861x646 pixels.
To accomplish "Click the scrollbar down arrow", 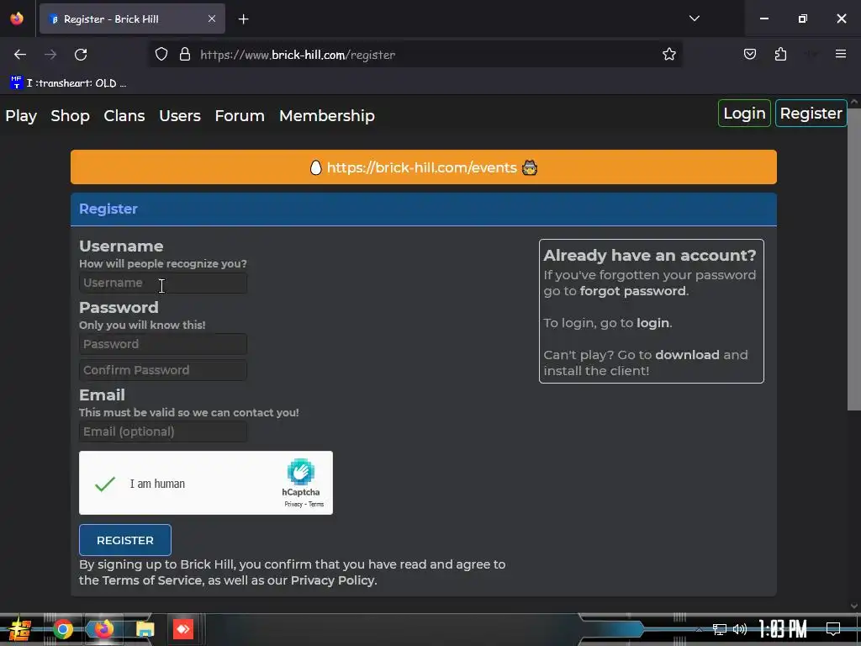I will [x=854, y=606].
